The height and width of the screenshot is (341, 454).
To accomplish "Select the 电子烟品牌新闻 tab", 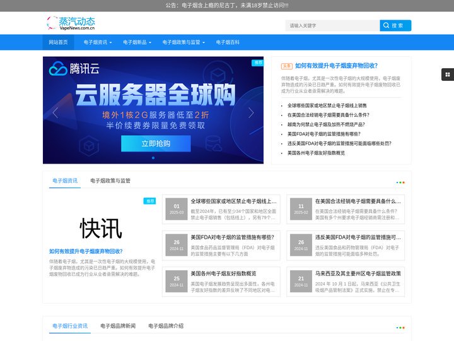I will (118, 326).
